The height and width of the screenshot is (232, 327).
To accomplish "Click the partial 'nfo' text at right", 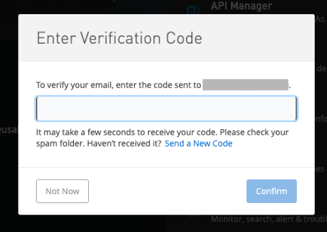I will (x=321, y=118).
